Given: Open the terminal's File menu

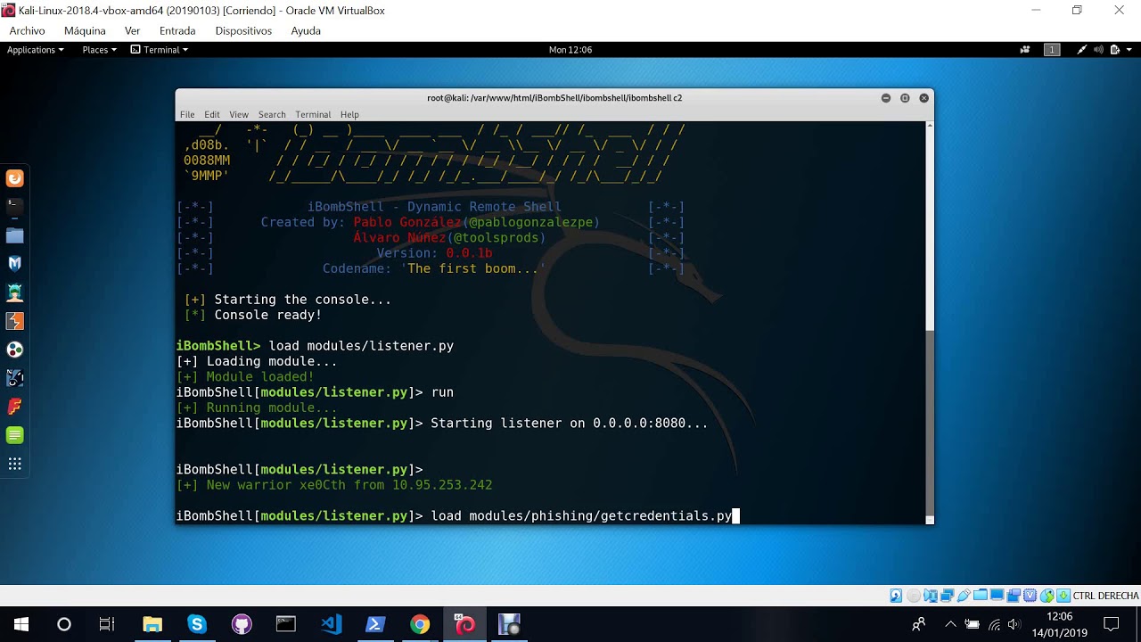Looking at the screenshot, I should click(187, 114).
